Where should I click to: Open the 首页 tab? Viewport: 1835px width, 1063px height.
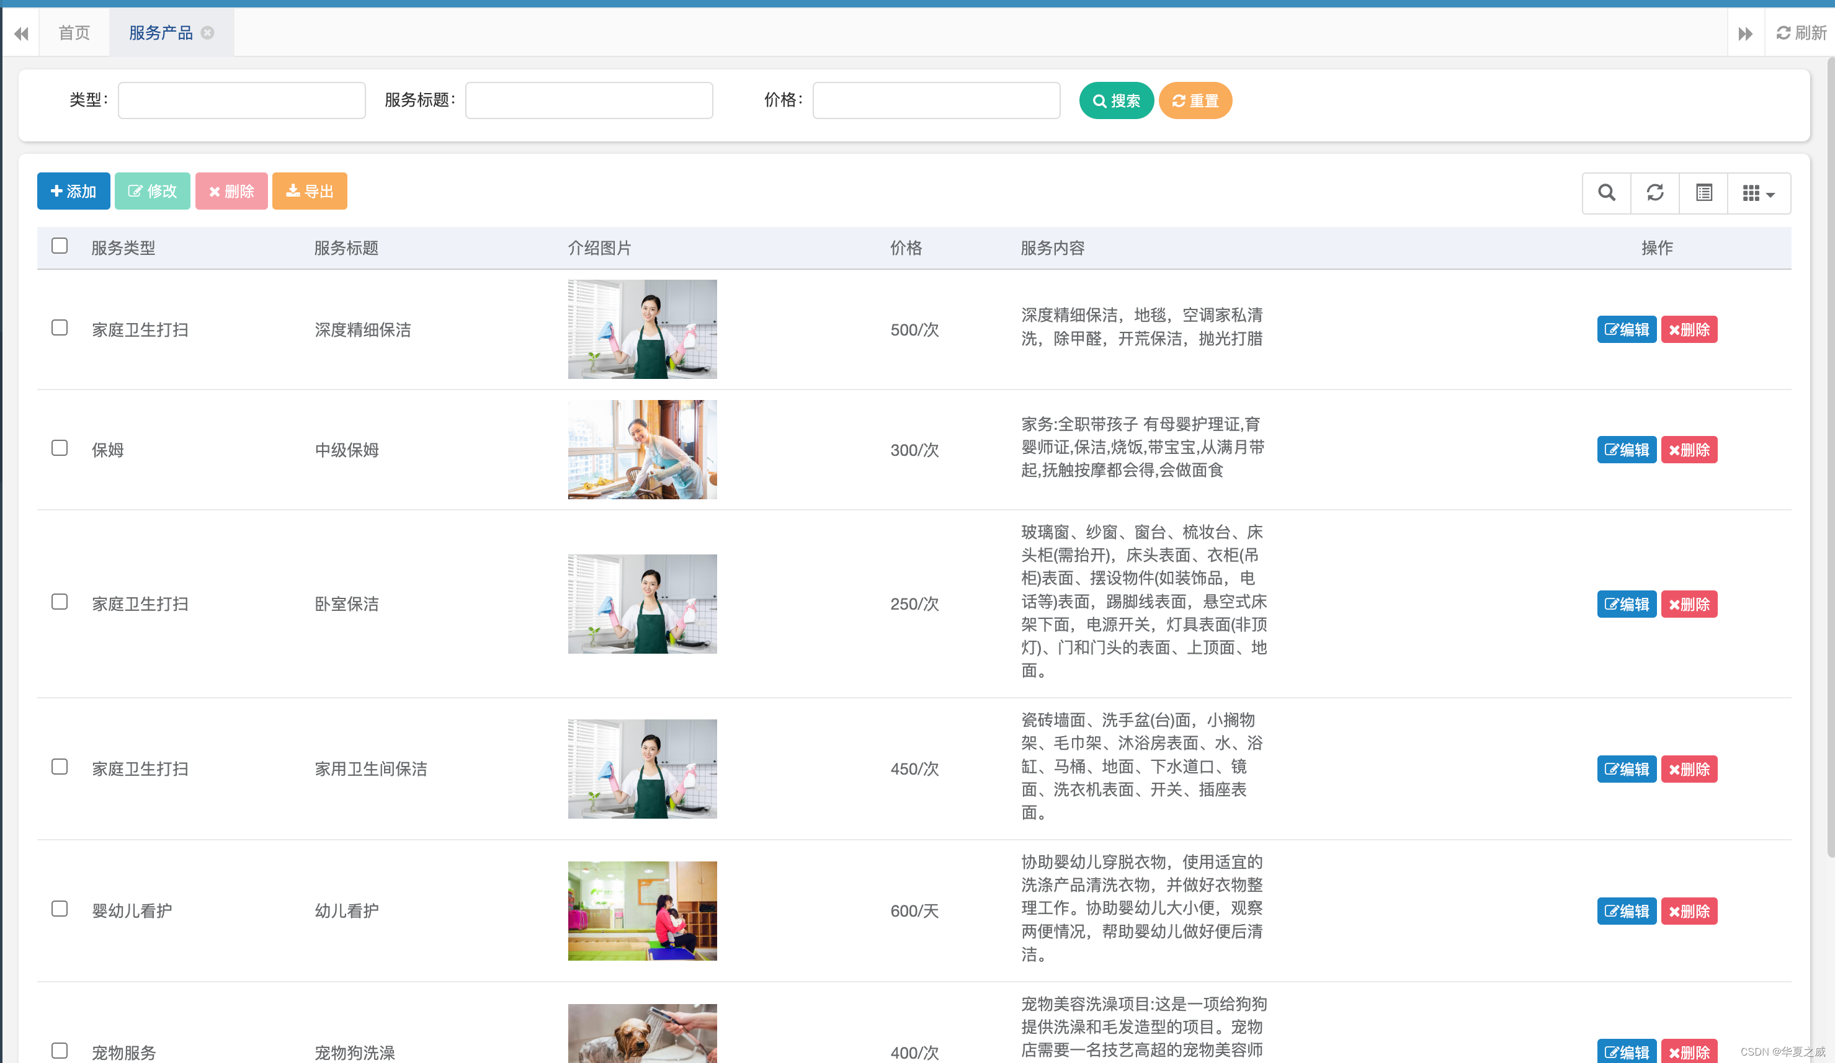click(74, 33)
